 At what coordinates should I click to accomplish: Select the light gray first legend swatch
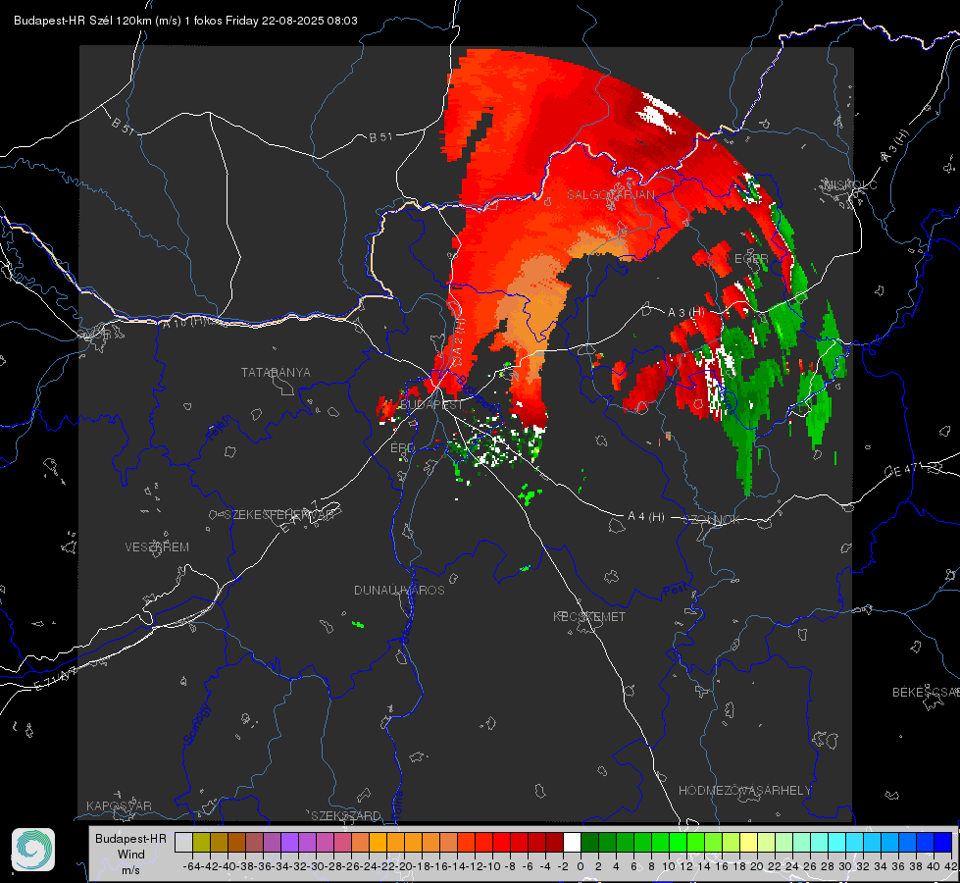coord(183,842)
